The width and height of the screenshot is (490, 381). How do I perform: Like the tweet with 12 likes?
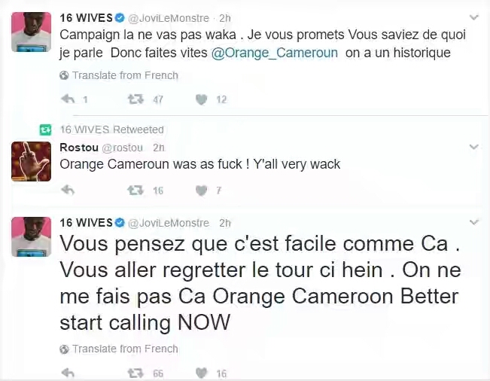coord(201,99)
